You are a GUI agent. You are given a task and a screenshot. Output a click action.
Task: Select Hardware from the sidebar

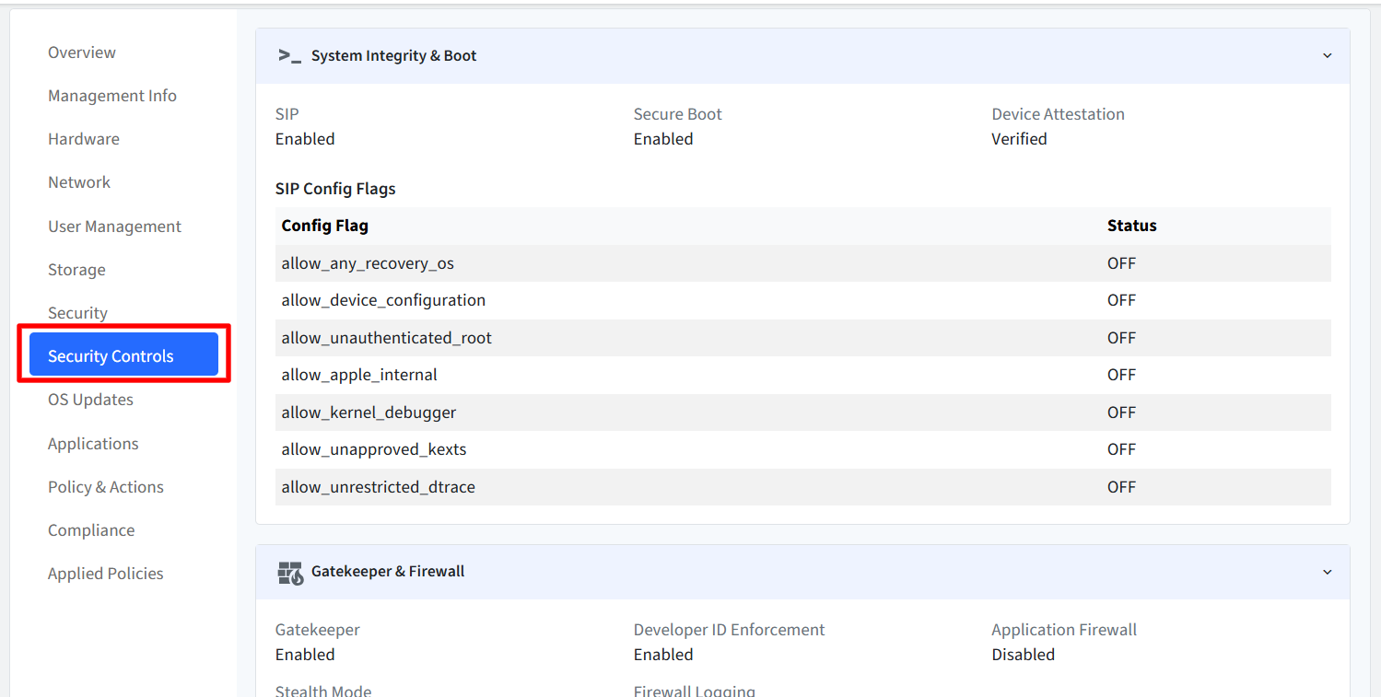coord(84,139)
